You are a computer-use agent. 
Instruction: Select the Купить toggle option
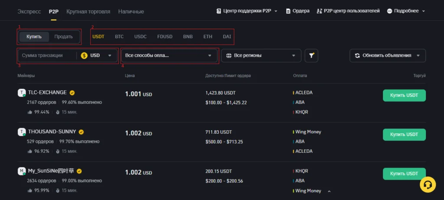pos(34,37)
